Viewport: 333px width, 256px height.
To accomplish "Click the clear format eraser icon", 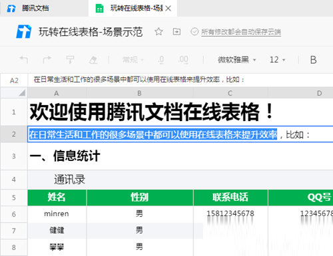I will point(93,60).
